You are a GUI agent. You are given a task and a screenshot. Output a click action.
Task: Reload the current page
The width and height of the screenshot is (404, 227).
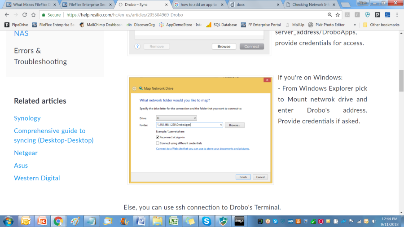click(25, 15)
